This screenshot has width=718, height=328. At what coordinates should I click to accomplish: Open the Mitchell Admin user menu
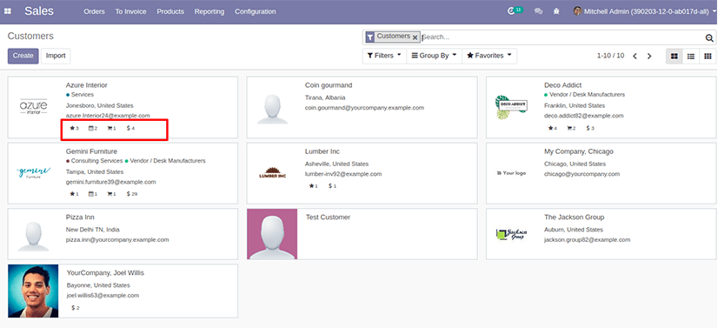[x=645, y=11]
